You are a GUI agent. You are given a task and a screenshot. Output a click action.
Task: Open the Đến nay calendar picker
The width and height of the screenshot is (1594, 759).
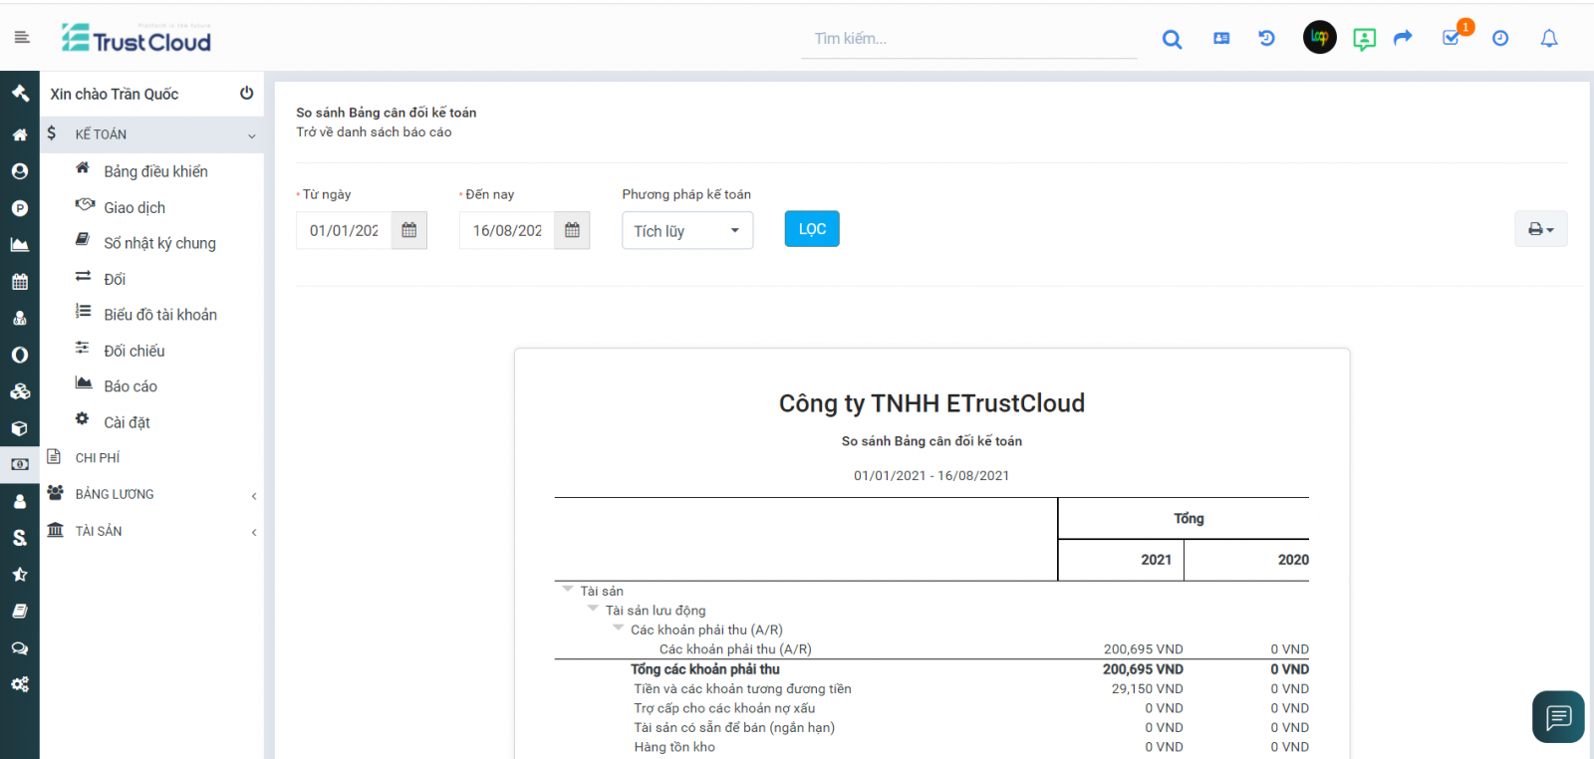pos(572,230)
